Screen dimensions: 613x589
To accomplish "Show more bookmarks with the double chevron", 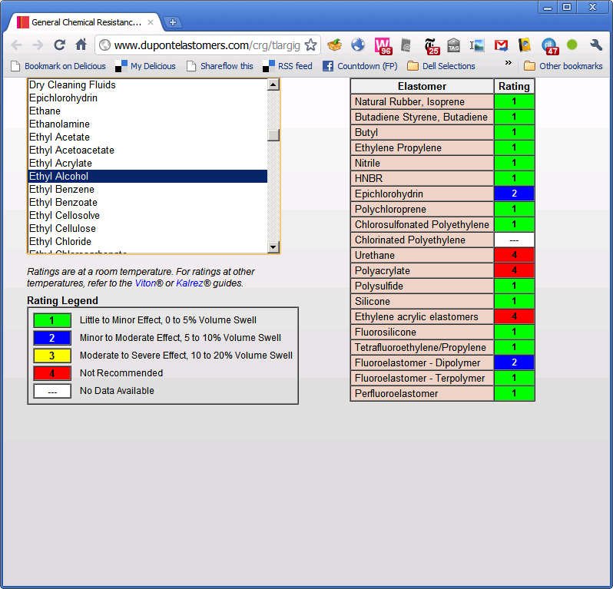I will point(509,63).
